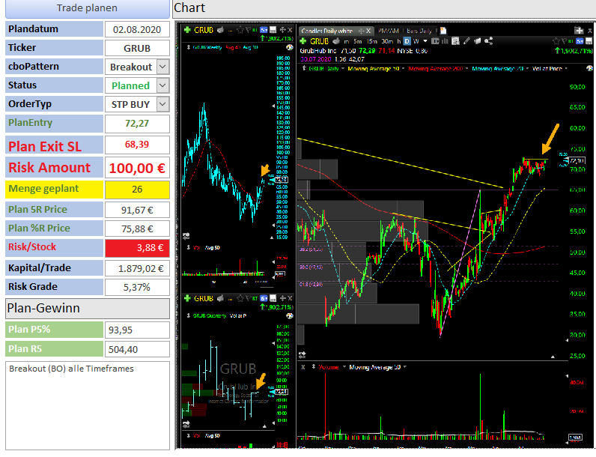
Task: Switch to the 5m timeframe
Action: point(357,41)
